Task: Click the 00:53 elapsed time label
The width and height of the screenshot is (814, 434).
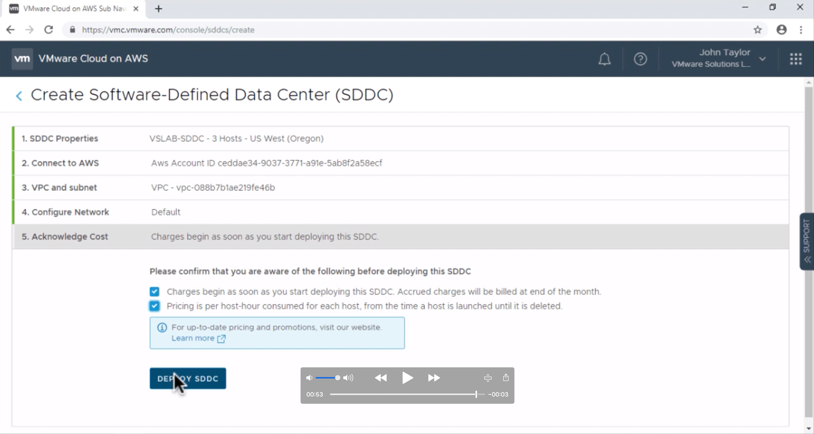Action: (x=315, y=395)
